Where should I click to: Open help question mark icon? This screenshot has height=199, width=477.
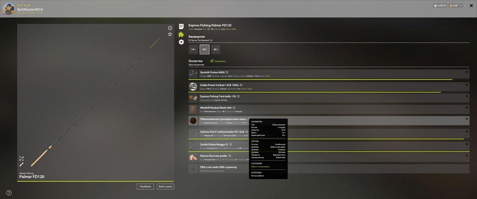pos(9,193)
